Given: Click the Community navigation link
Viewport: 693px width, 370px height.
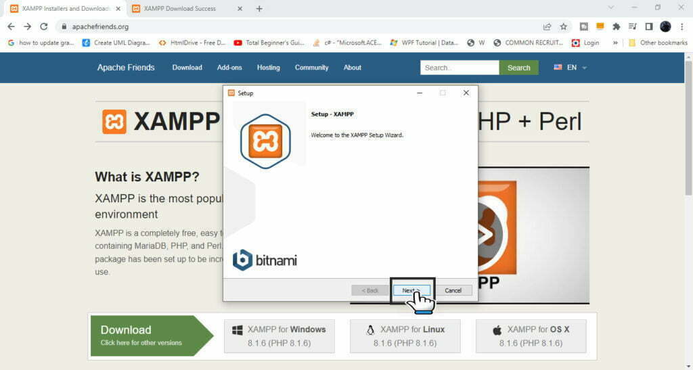Looking at the screenshot, I should click(311, 68).
